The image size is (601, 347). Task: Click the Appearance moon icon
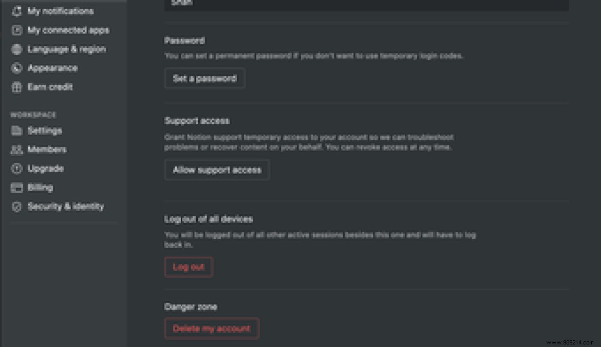pyautogui.click(x=17, y=68)
